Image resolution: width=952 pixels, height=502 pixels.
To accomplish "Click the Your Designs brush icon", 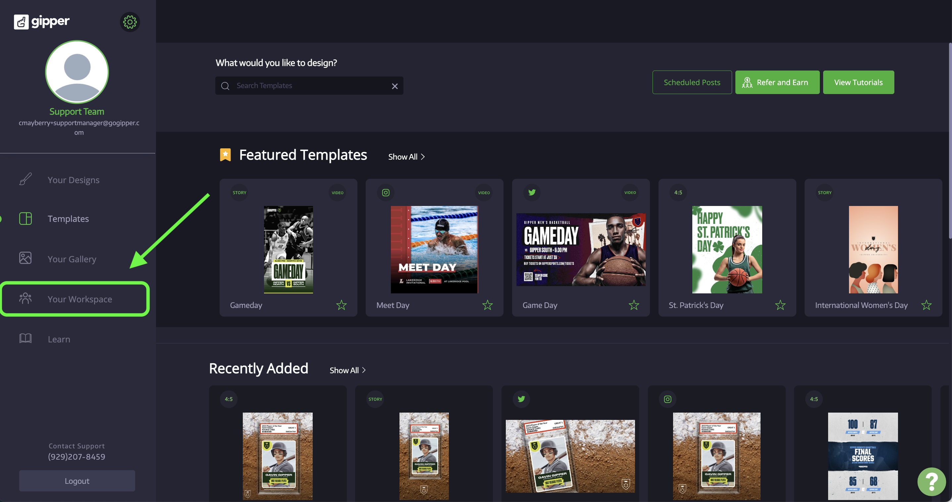I will point(25,179).
